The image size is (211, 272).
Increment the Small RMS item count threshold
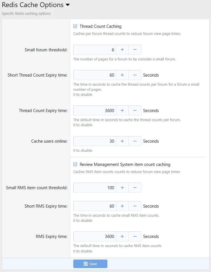click(x=122, y=187)
